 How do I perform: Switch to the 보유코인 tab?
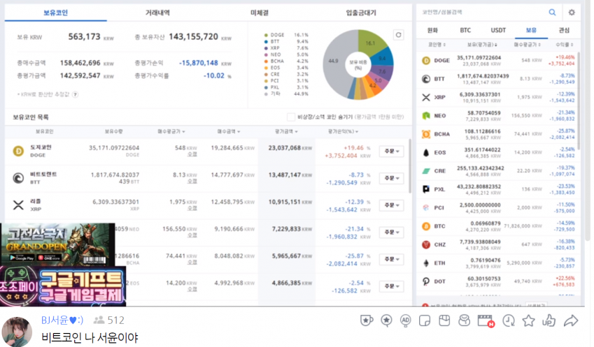(x=56, y=13)
